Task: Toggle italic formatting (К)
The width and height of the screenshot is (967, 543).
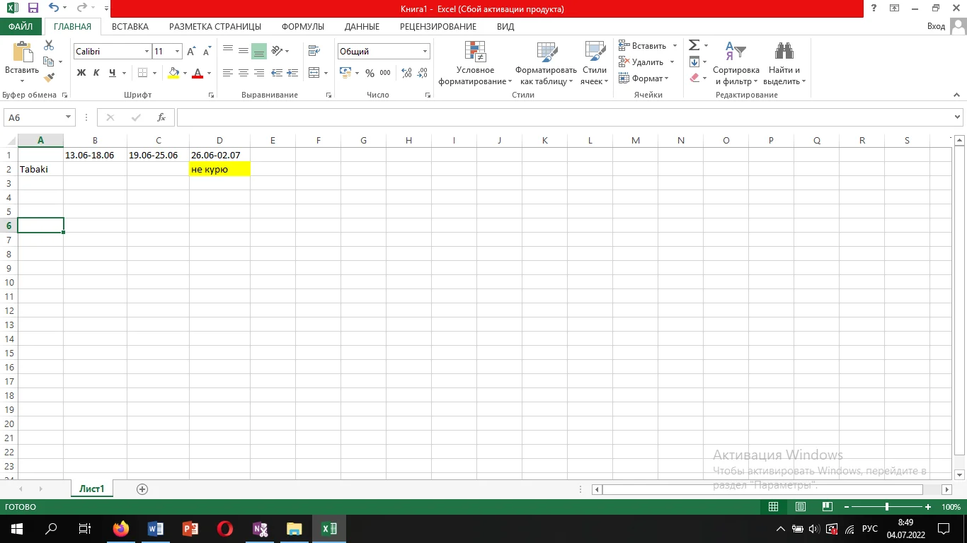Action: point(96,73)
